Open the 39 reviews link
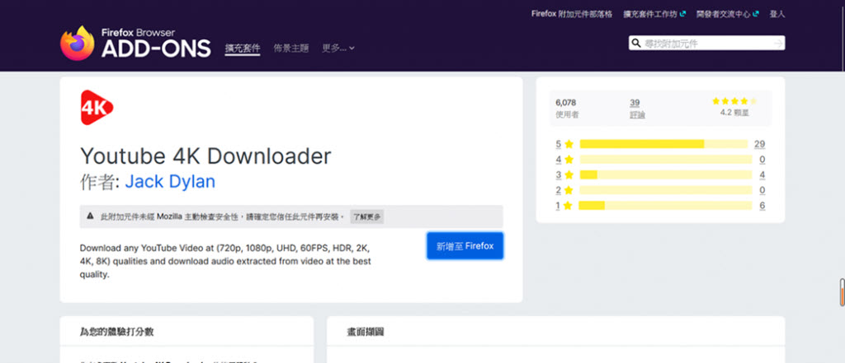 point(635,103)
